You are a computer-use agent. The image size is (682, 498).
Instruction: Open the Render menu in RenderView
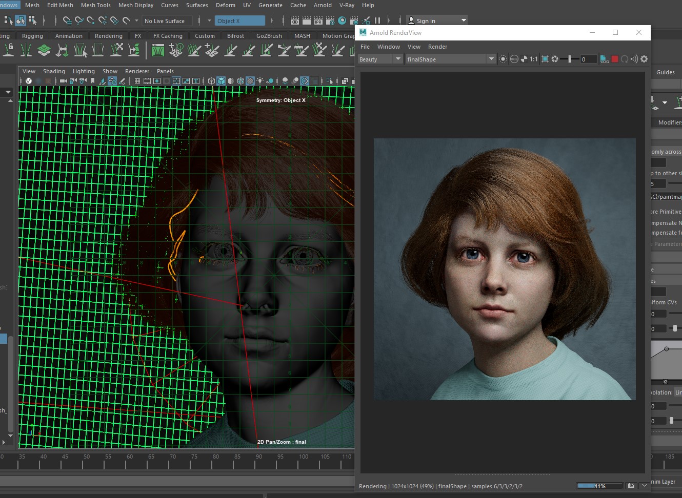437,47
